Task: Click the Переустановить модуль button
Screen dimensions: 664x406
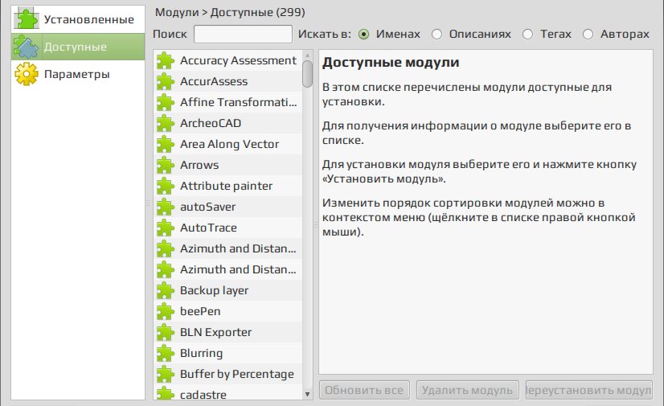Action: coord(588,390)
